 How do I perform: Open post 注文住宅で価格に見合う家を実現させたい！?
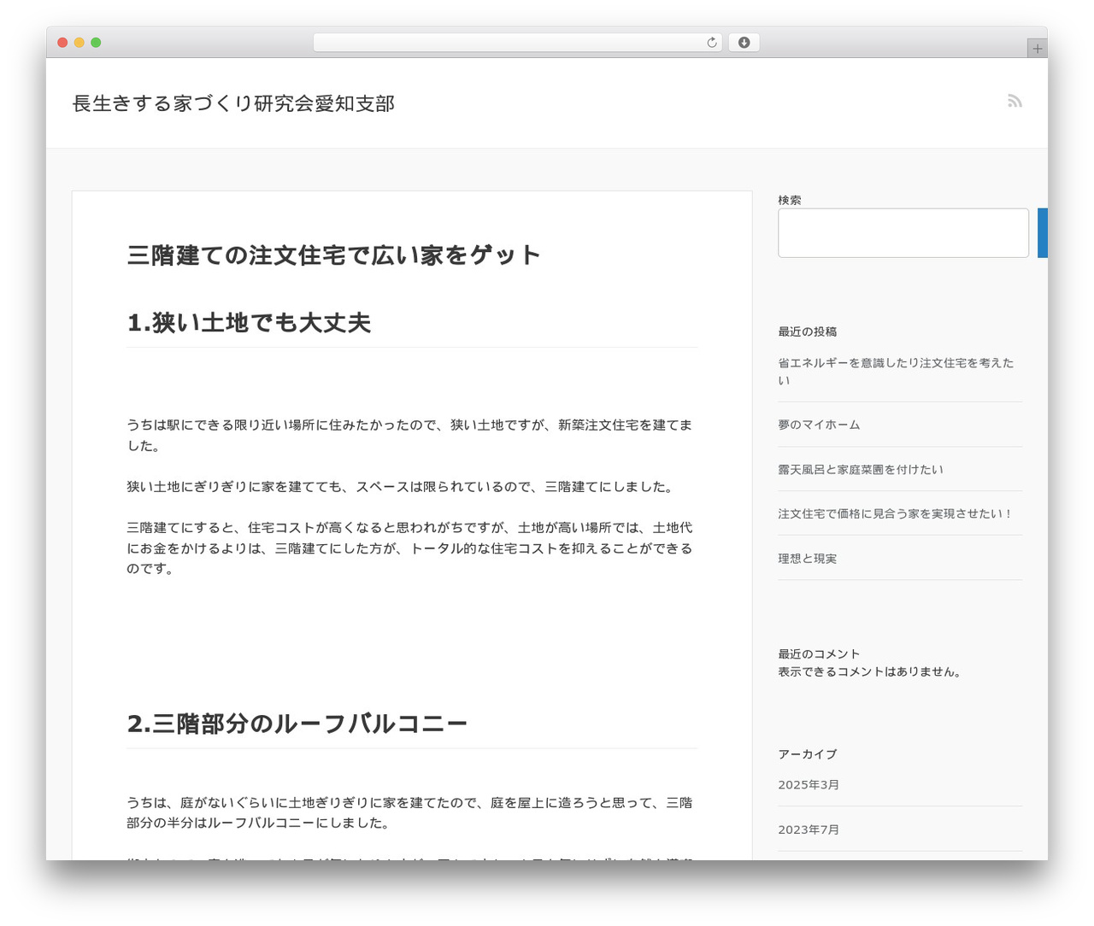(x=896, y=513)
